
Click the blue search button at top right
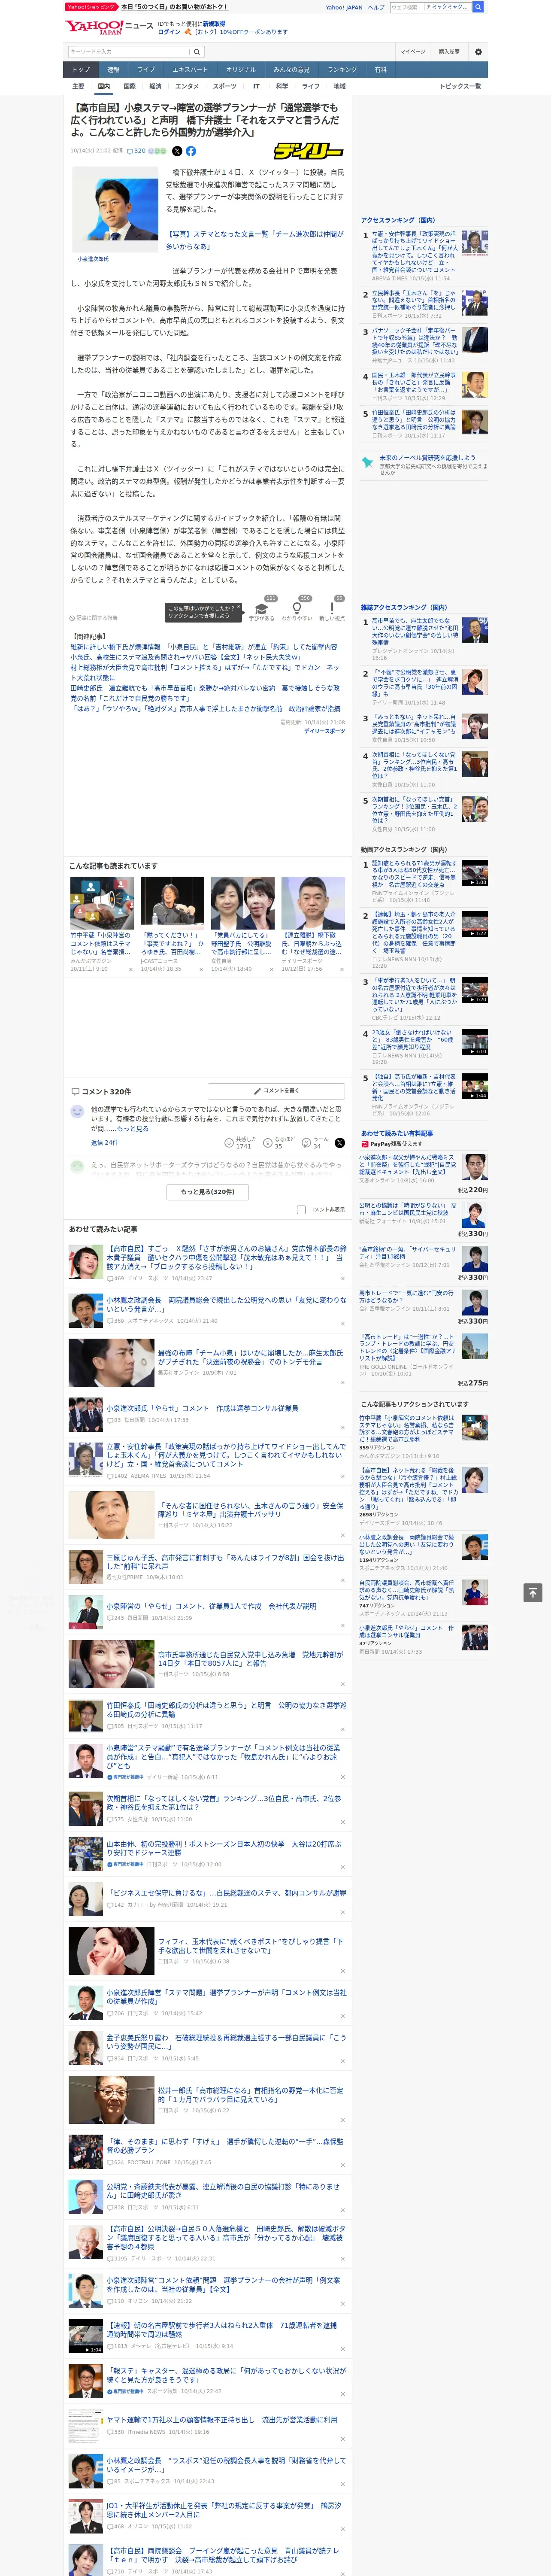pyautogui.click(x=478, y=7)
